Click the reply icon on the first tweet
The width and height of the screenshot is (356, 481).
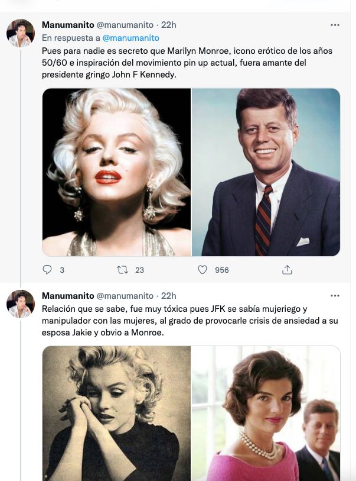tap(48, 270)
